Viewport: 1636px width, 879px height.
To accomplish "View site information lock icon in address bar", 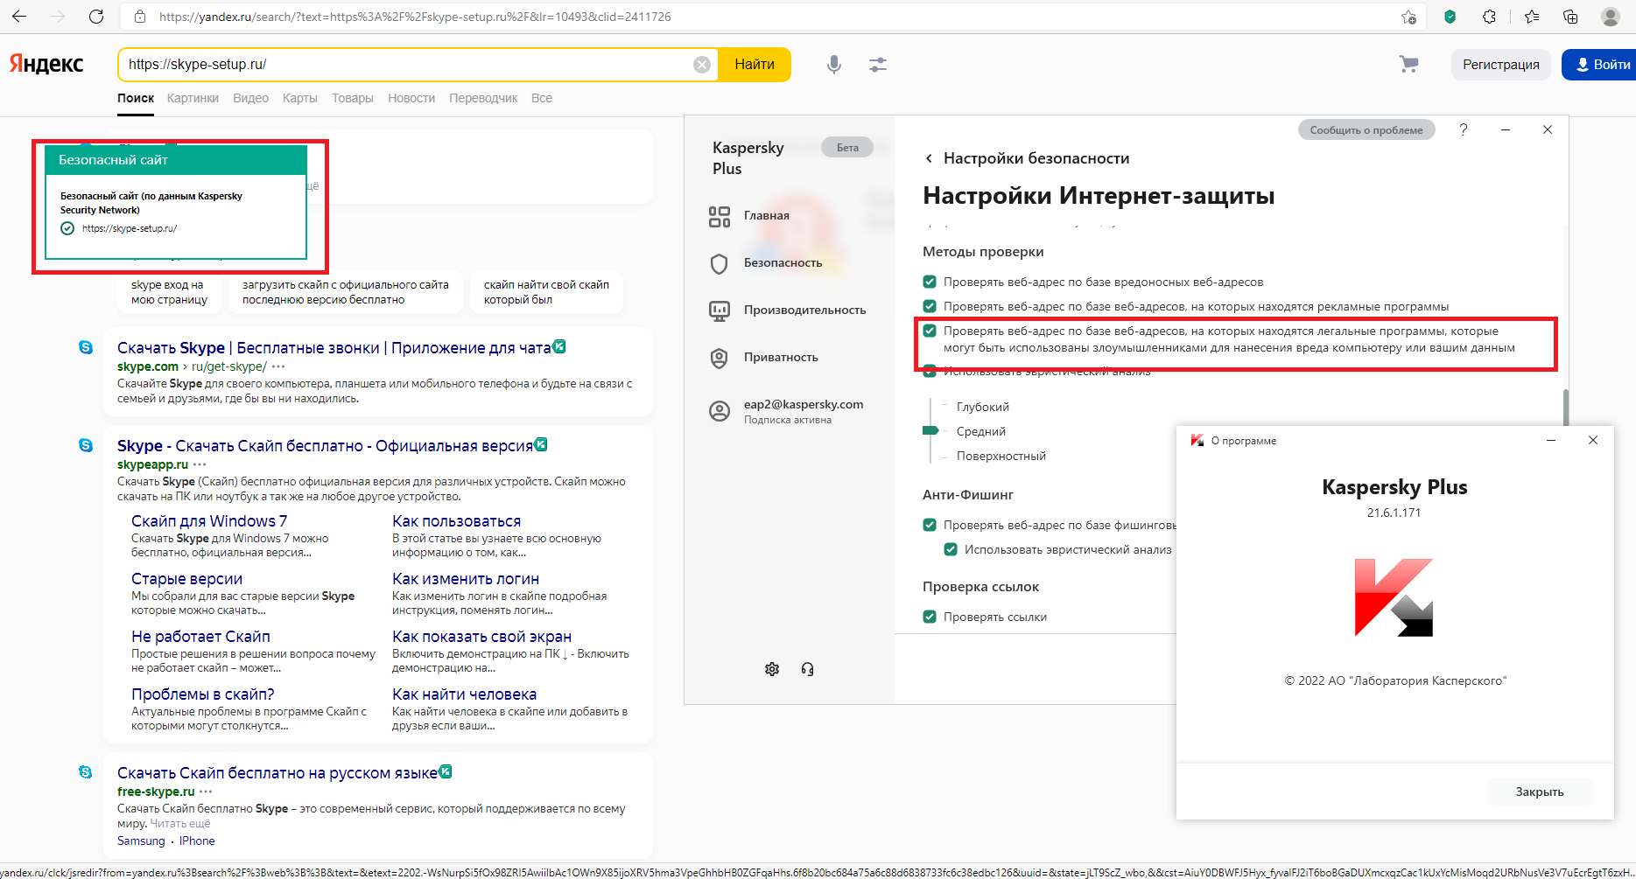I will (x=139, y=17).
